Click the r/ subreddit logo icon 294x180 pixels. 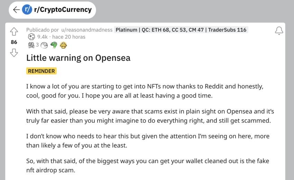point(27,10)
